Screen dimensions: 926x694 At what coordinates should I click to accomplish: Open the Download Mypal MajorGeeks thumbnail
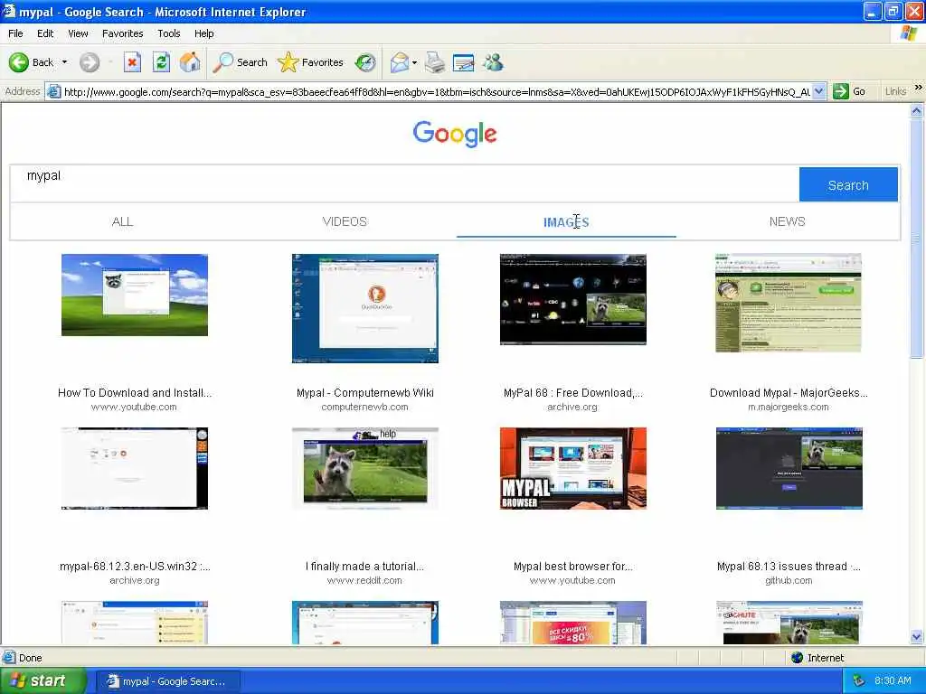click(789, 303)
